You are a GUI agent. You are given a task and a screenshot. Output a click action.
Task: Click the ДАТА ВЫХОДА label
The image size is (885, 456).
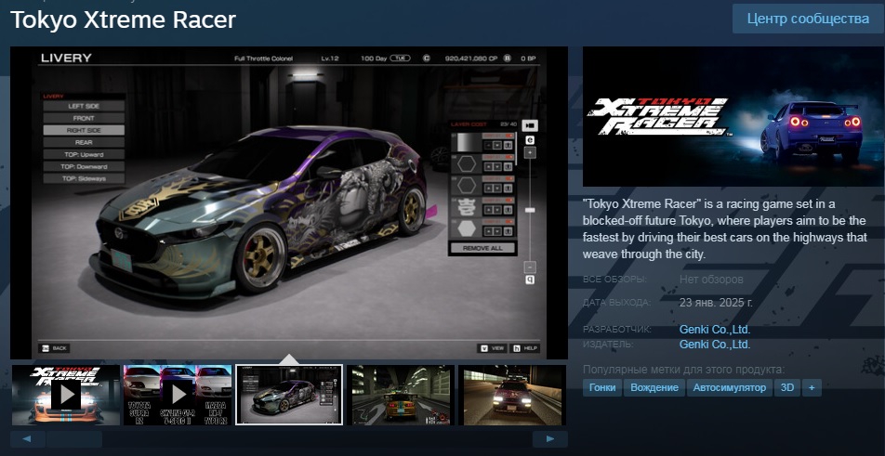(x=616, y=302)
